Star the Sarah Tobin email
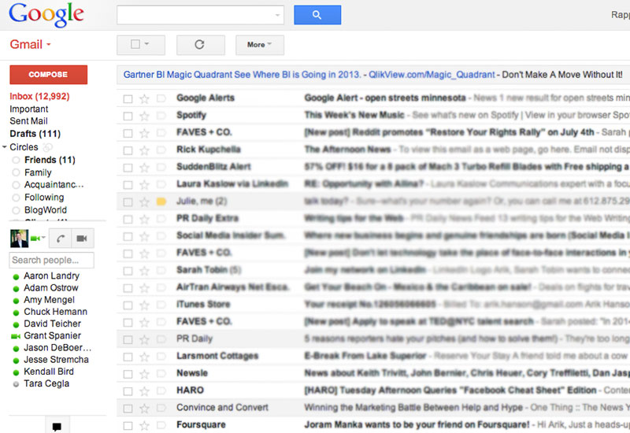The height and width of the screenshot is (433, 630). 144,271
